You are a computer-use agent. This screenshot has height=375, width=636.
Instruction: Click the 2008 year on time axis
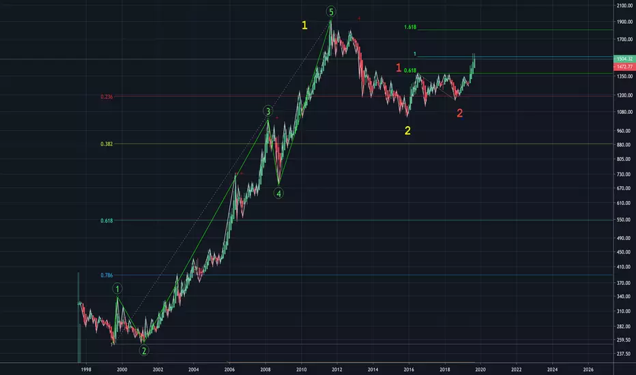point(265,370)
